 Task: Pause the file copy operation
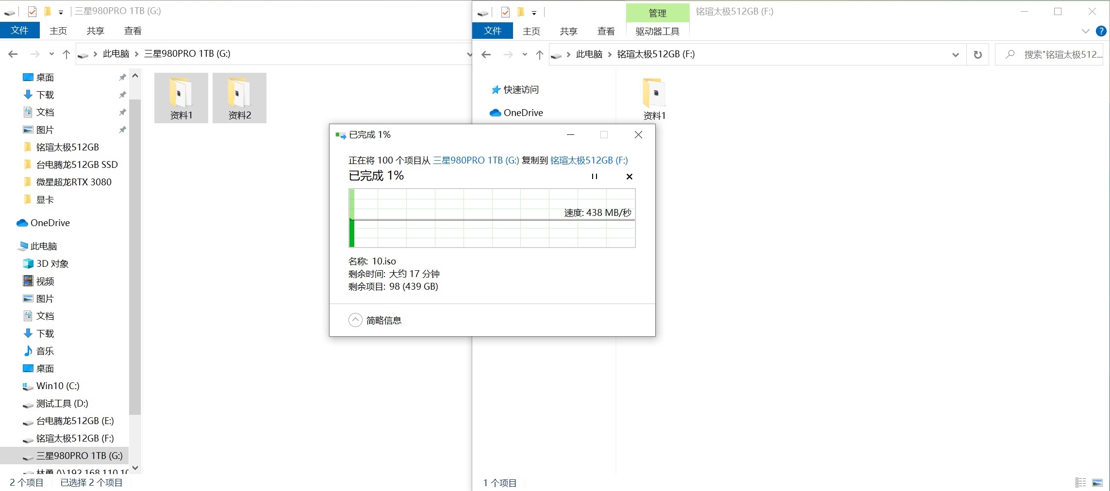(x=594, y=177)
